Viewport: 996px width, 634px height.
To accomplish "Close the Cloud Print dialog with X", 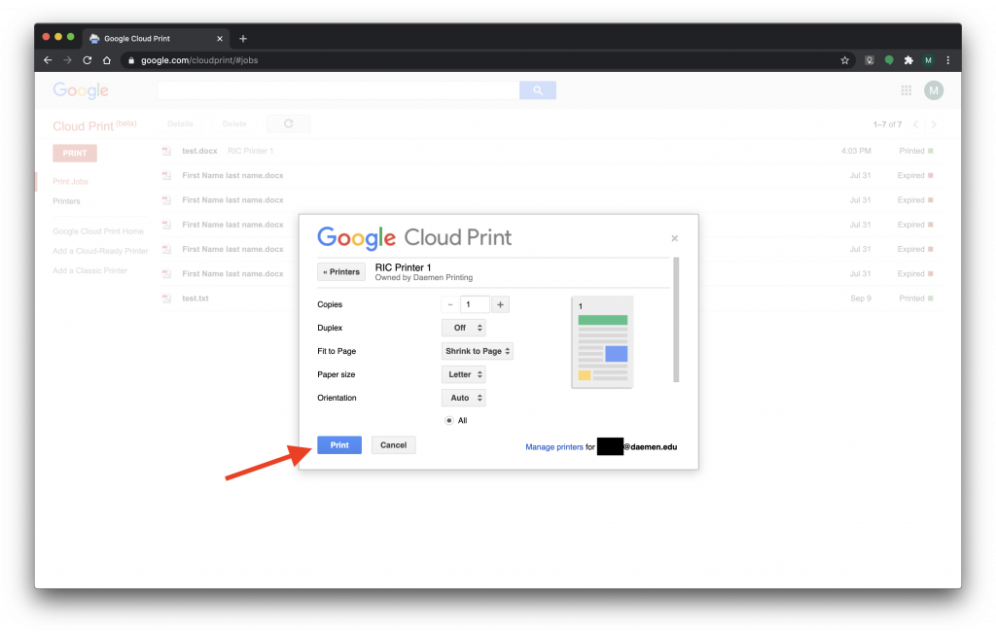I will [x=675, y=238].
